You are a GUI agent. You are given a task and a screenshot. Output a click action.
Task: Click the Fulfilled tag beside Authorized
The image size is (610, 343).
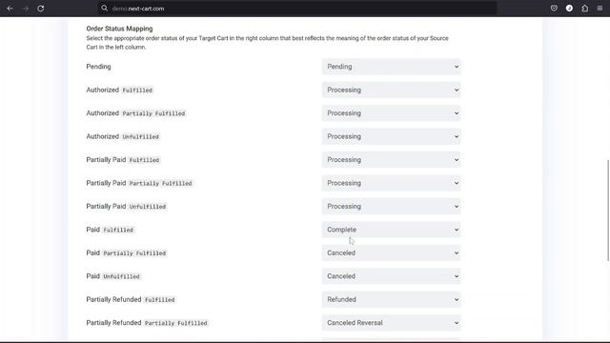[x=137, y=91]
